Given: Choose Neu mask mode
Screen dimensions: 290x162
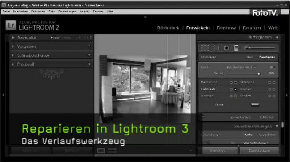Looking at the screenshot, I should (250, 57).
